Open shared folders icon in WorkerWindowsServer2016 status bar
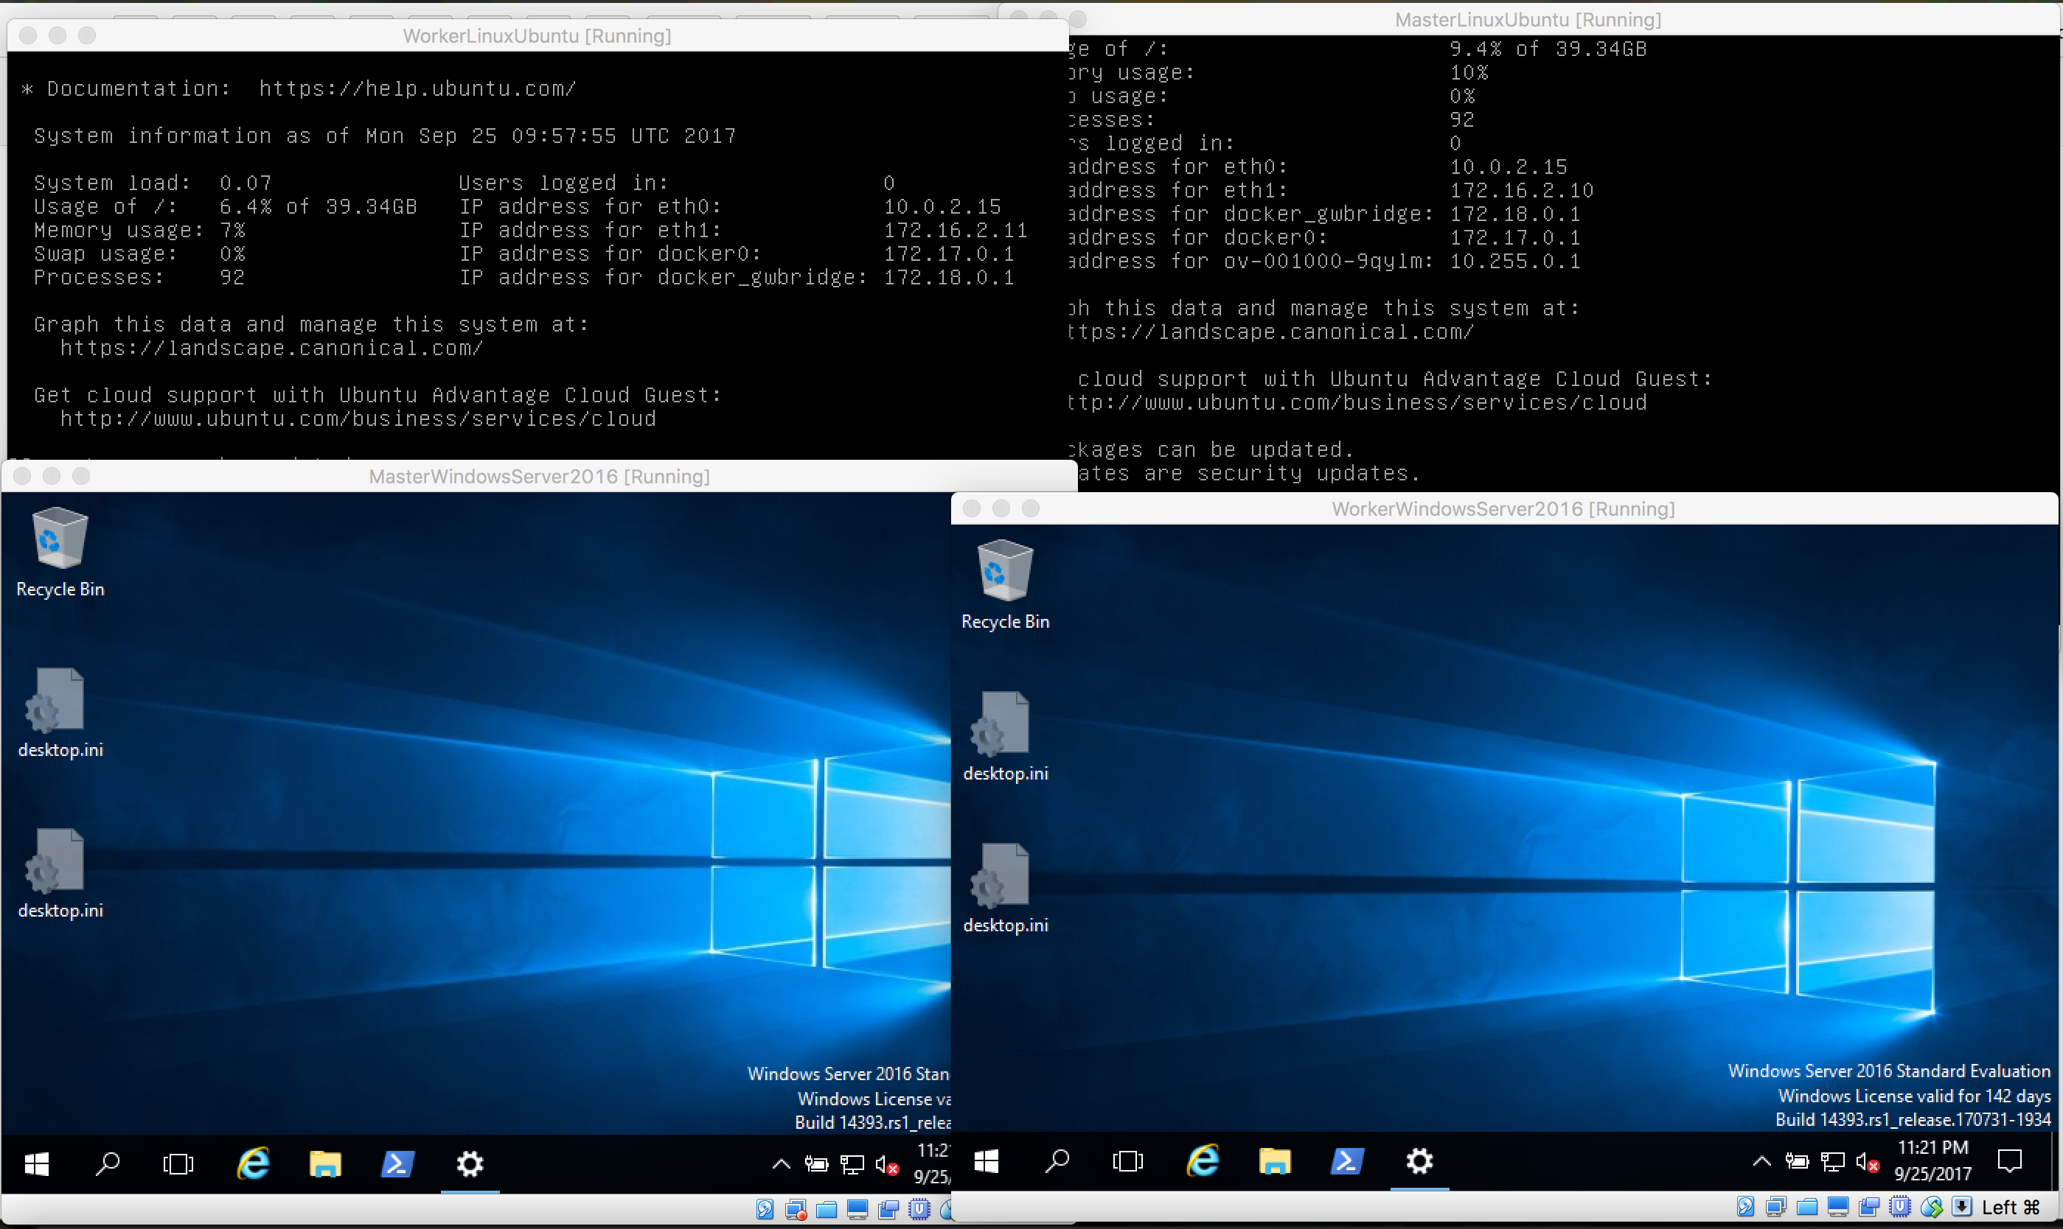The width and height of the screenshot is (2063, 1229). [x=1807, y=1208]
